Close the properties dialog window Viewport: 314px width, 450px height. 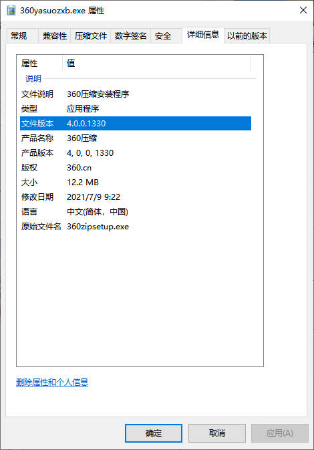point(303,10)
